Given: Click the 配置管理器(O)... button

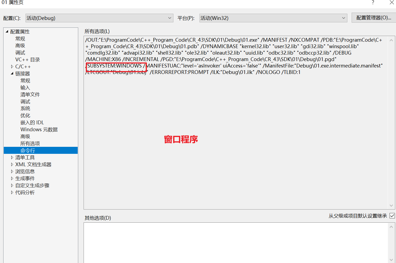Looking at the screenshot, I should pyautogui.click(x=374, y=18).
